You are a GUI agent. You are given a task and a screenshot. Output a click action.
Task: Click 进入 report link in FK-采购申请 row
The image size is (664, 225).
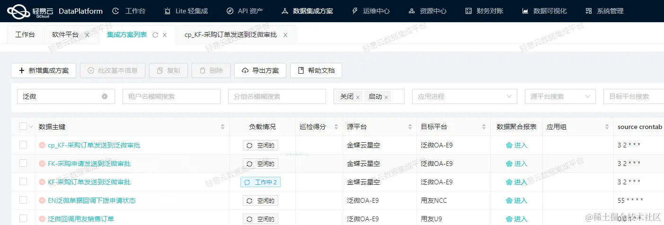[x=516, y=164]
